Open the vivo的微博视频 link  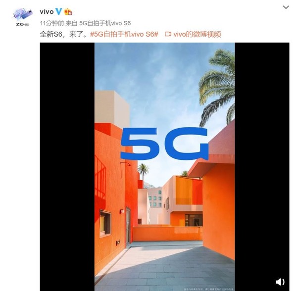(x=197, y=34)
